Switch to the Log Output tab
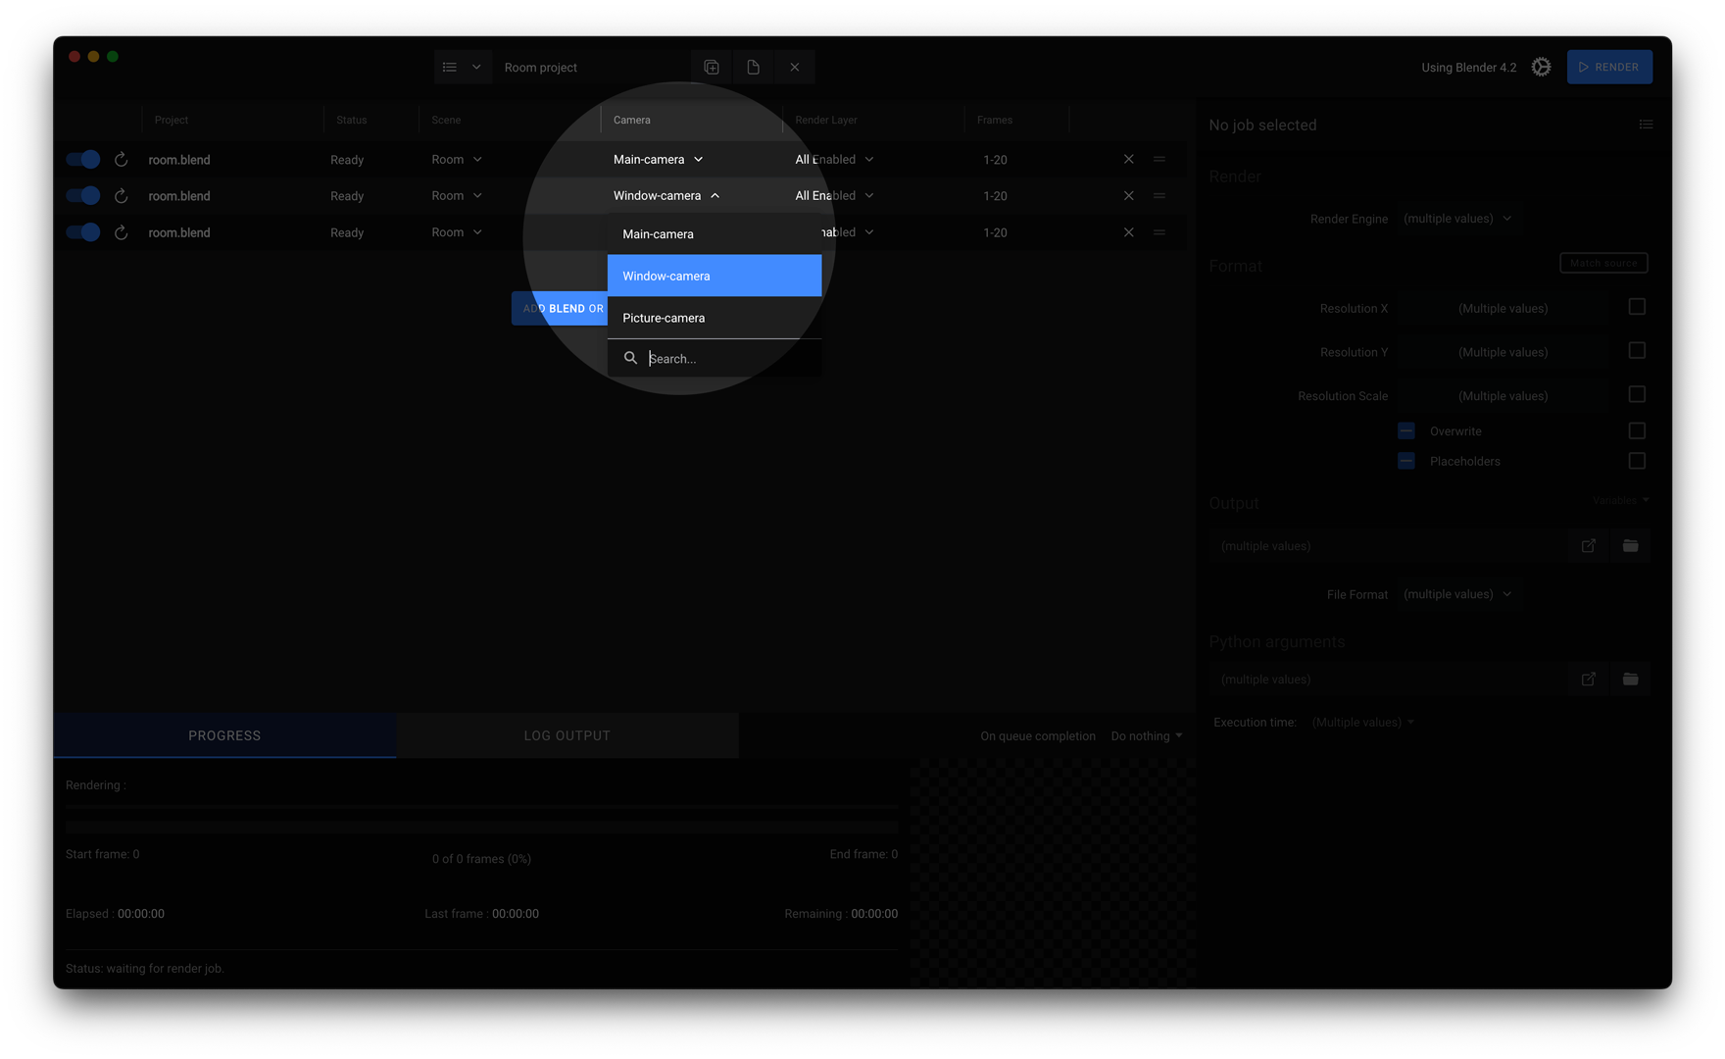Viewport: 1725px width, 1059px height. click(x=567, y=735)
